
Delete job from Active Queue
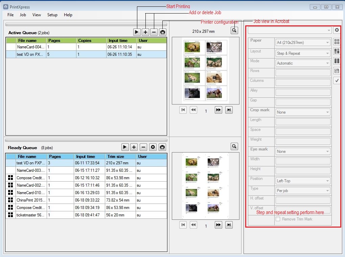154,32
